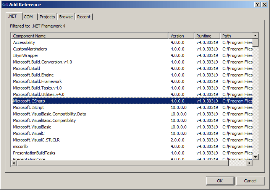This screenshot has height=190, width=270.
Task: Select the mscorlib component row
Action: [21, 146]
